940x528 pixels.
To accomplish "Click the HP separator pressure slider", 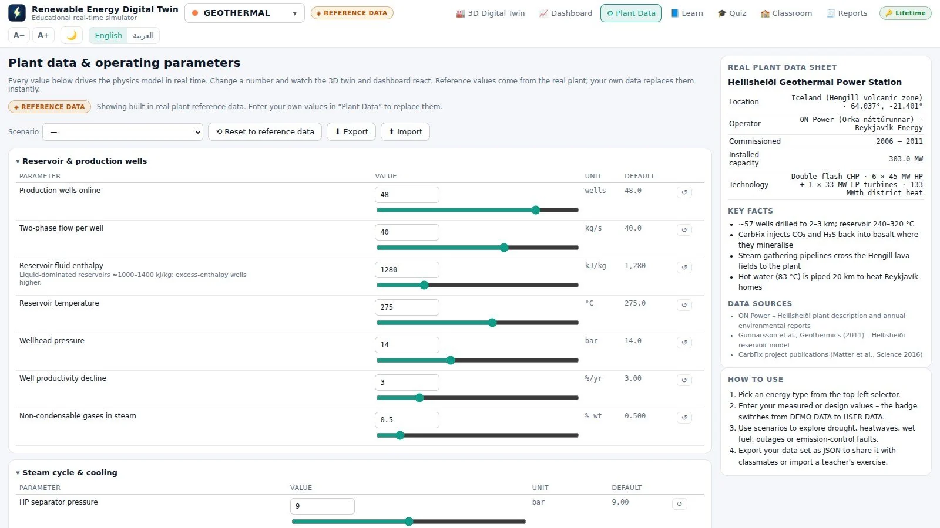I will [x=408, y=522].
